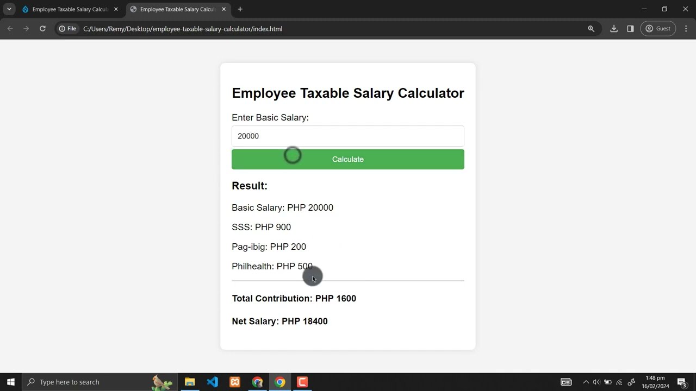Open the Chrome three-dot menu
Screen dimensions: 696x391
(686, 29)
